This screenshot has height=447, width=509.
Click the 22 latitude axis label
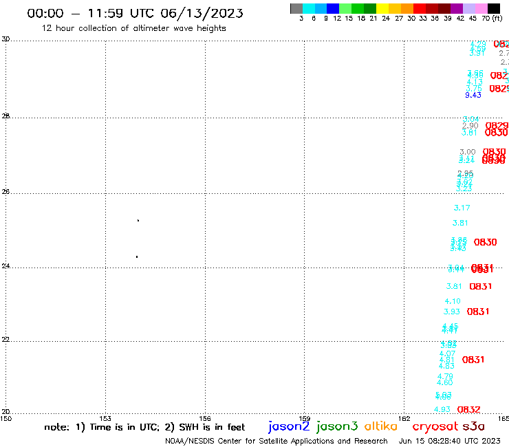point(6,340)
